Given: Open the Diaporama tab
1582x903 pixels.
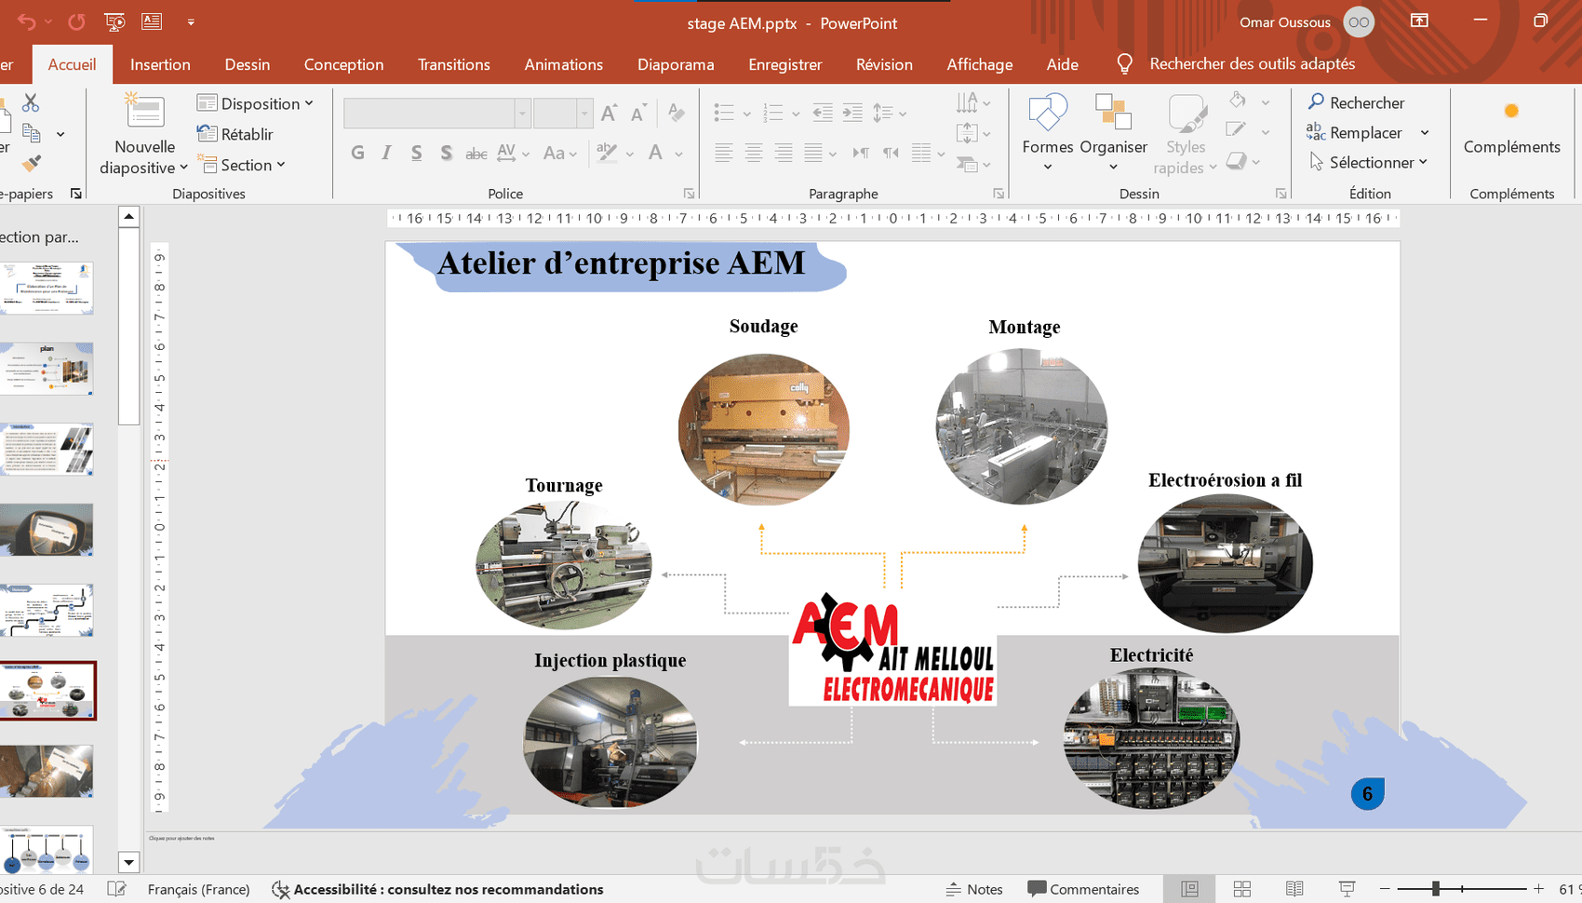Looking at the screenshot, I should (676, 64).
